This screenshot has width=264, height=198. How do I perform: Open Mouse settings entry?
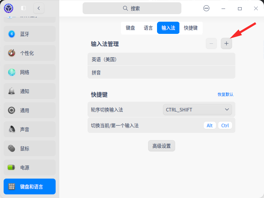tap(30, 149)
